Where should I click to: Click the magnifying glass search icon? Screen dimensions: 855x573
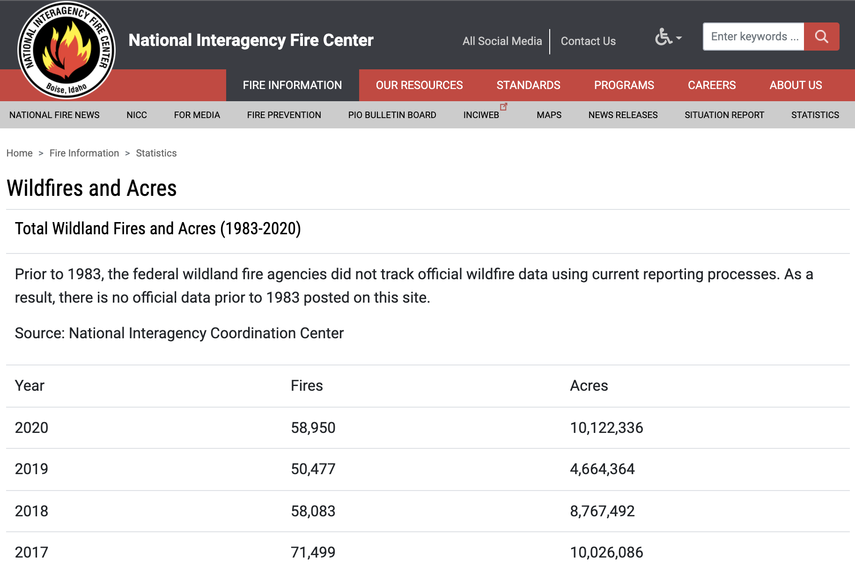pyautogui.click(x=822, y=36)
